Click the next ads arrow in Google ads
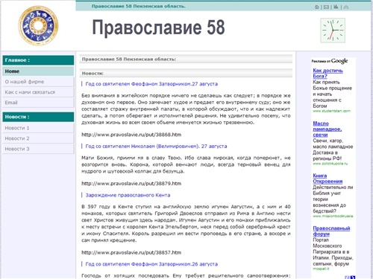This screenshot has width=373, height=279. (353, 278)
